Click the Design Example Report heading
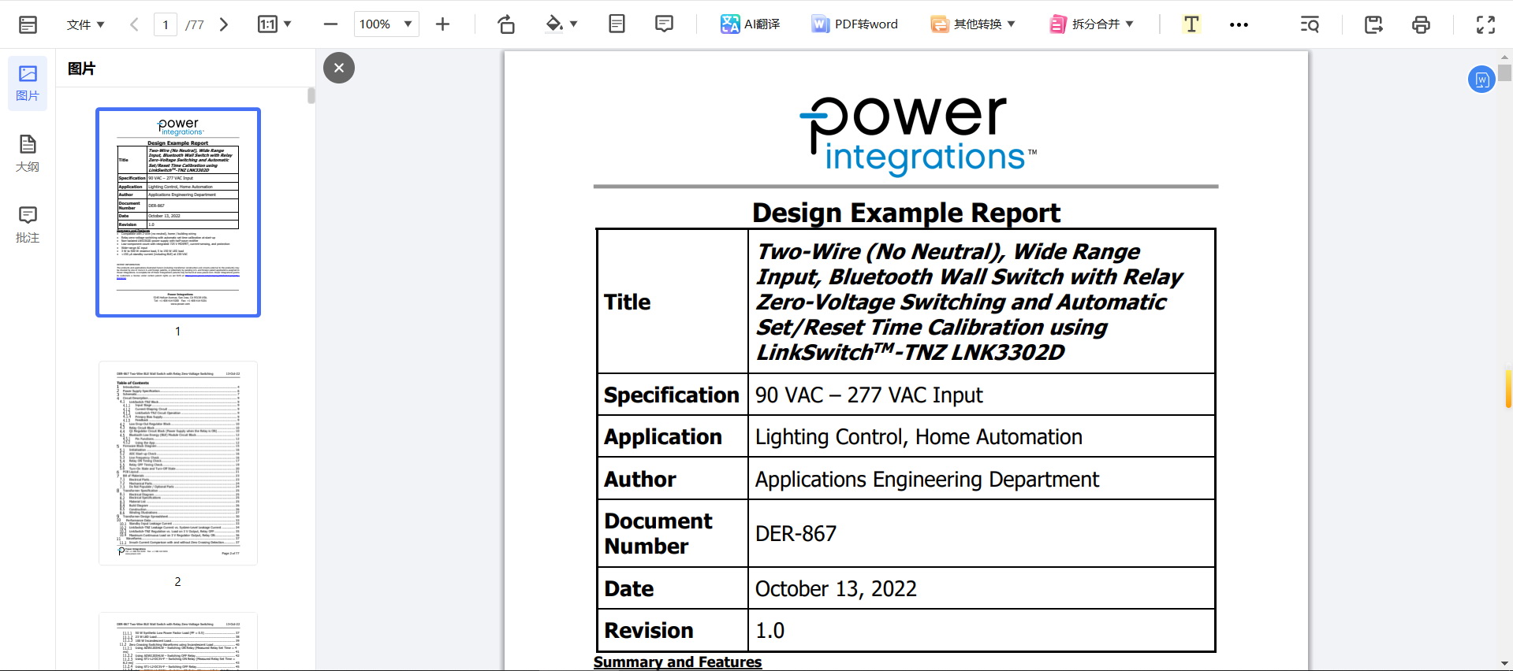Viewport: 1513px width, 671px height. pos(906,213)
